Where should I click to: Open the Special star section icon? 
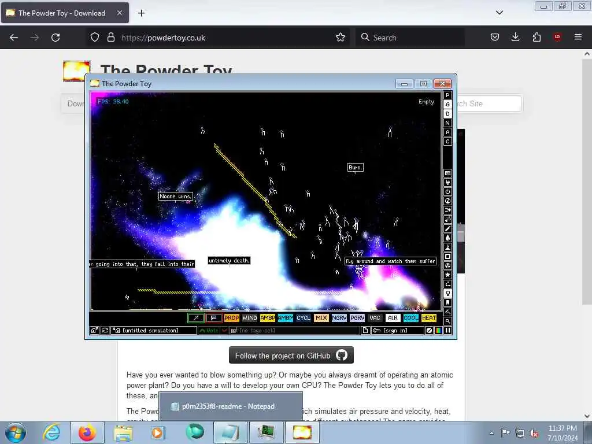(447, 275)
